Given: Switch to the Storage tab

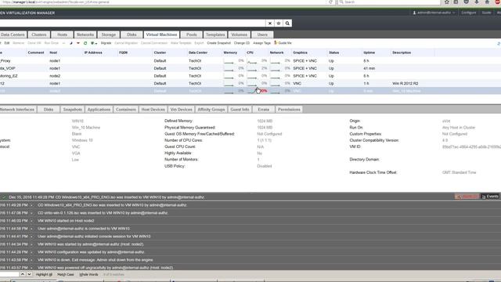Looking at the screenshot, I should pos(109,34).
